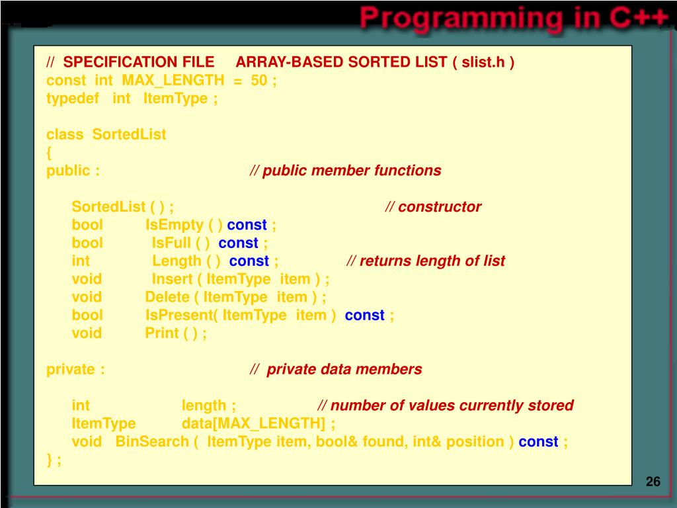Click the blue 'const' after IsFull
Viewport: 677px width, 508px height.
[x=238, y=243]
